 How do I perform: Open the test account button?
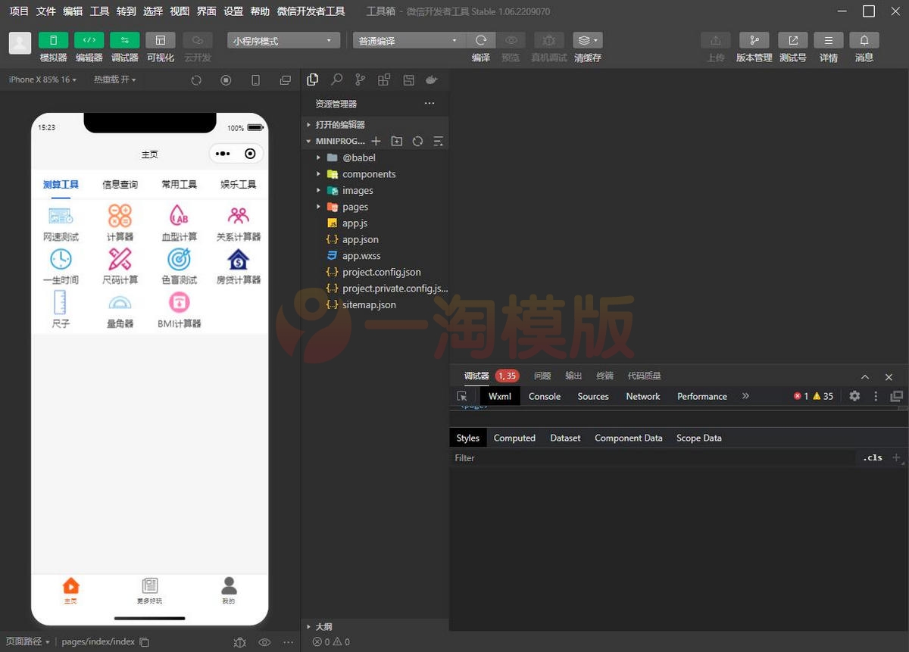[793, 40]
